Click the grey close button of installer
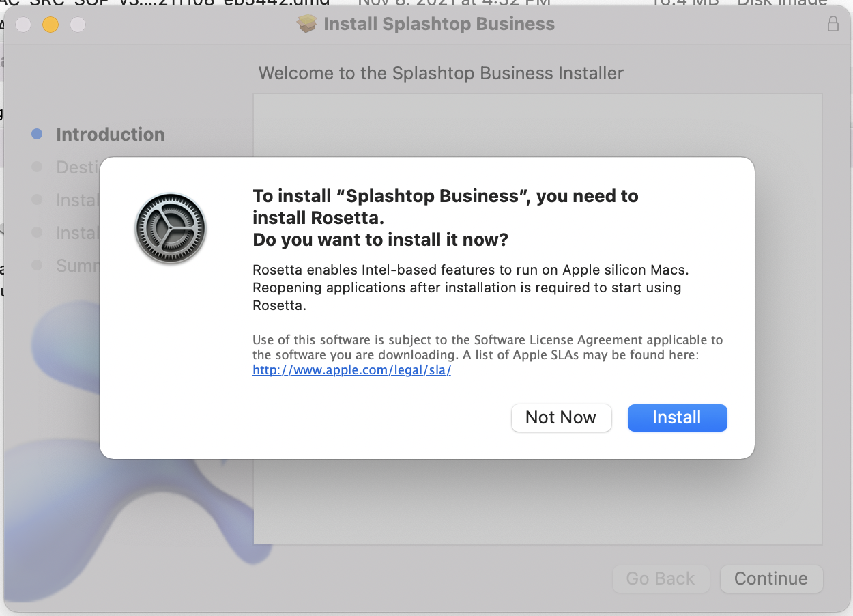Screen dimensions: 853x616 23,25
